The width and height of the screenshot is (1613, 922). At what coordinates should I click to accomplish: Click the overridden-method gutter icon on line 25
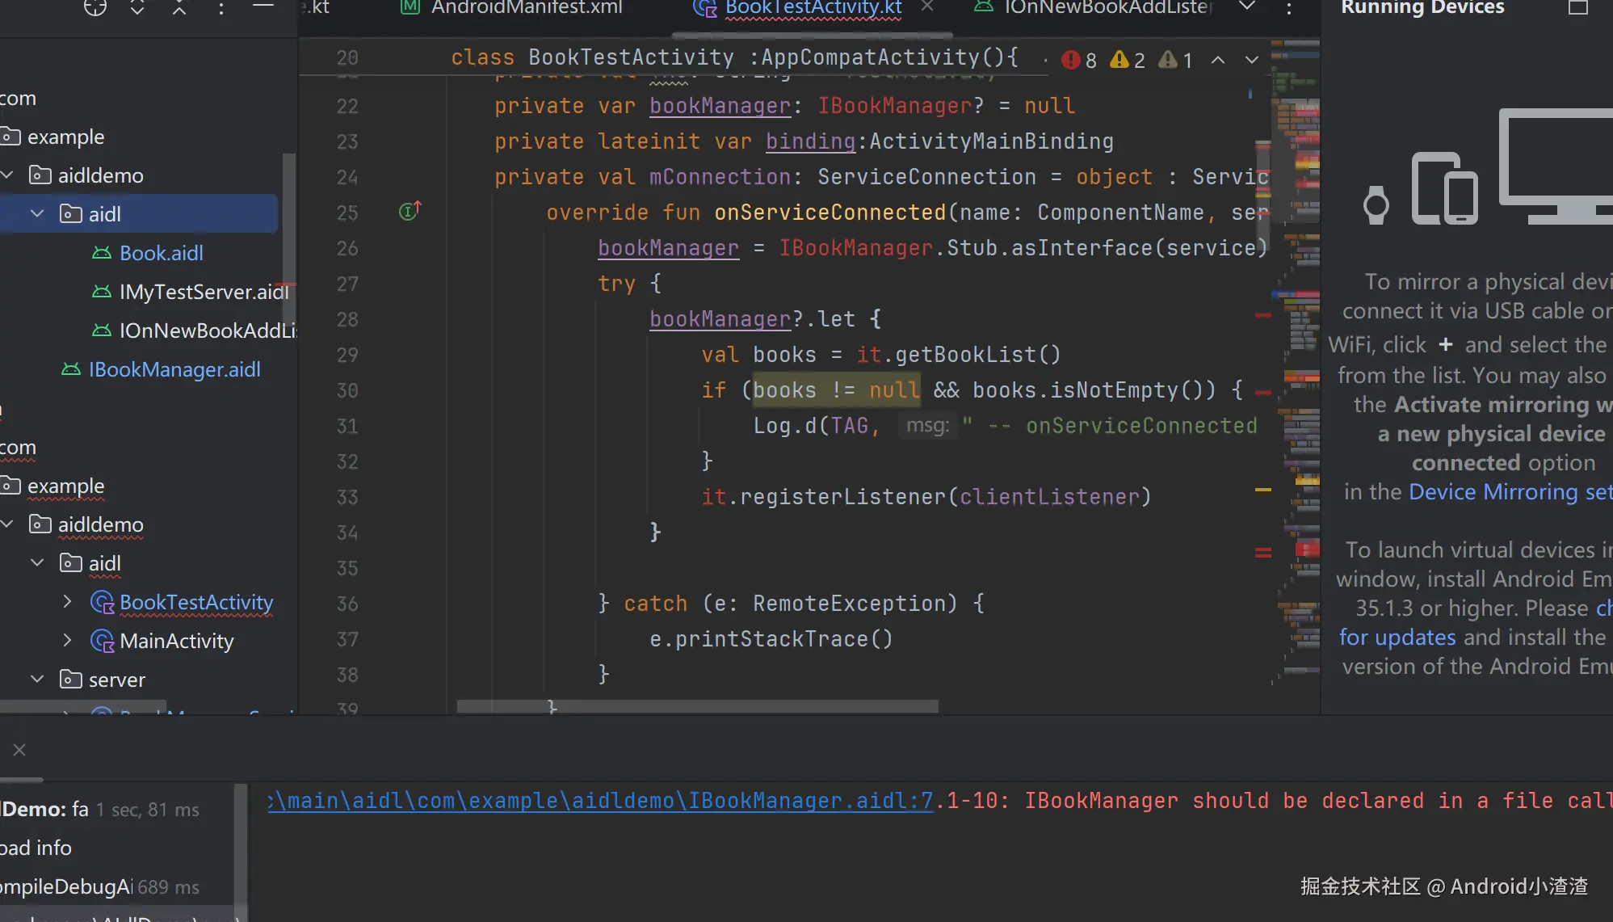tap(410, 212)
